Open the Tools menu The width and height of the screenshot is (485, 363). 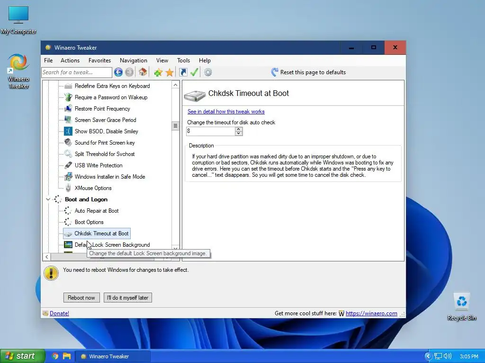pos(183,60)
